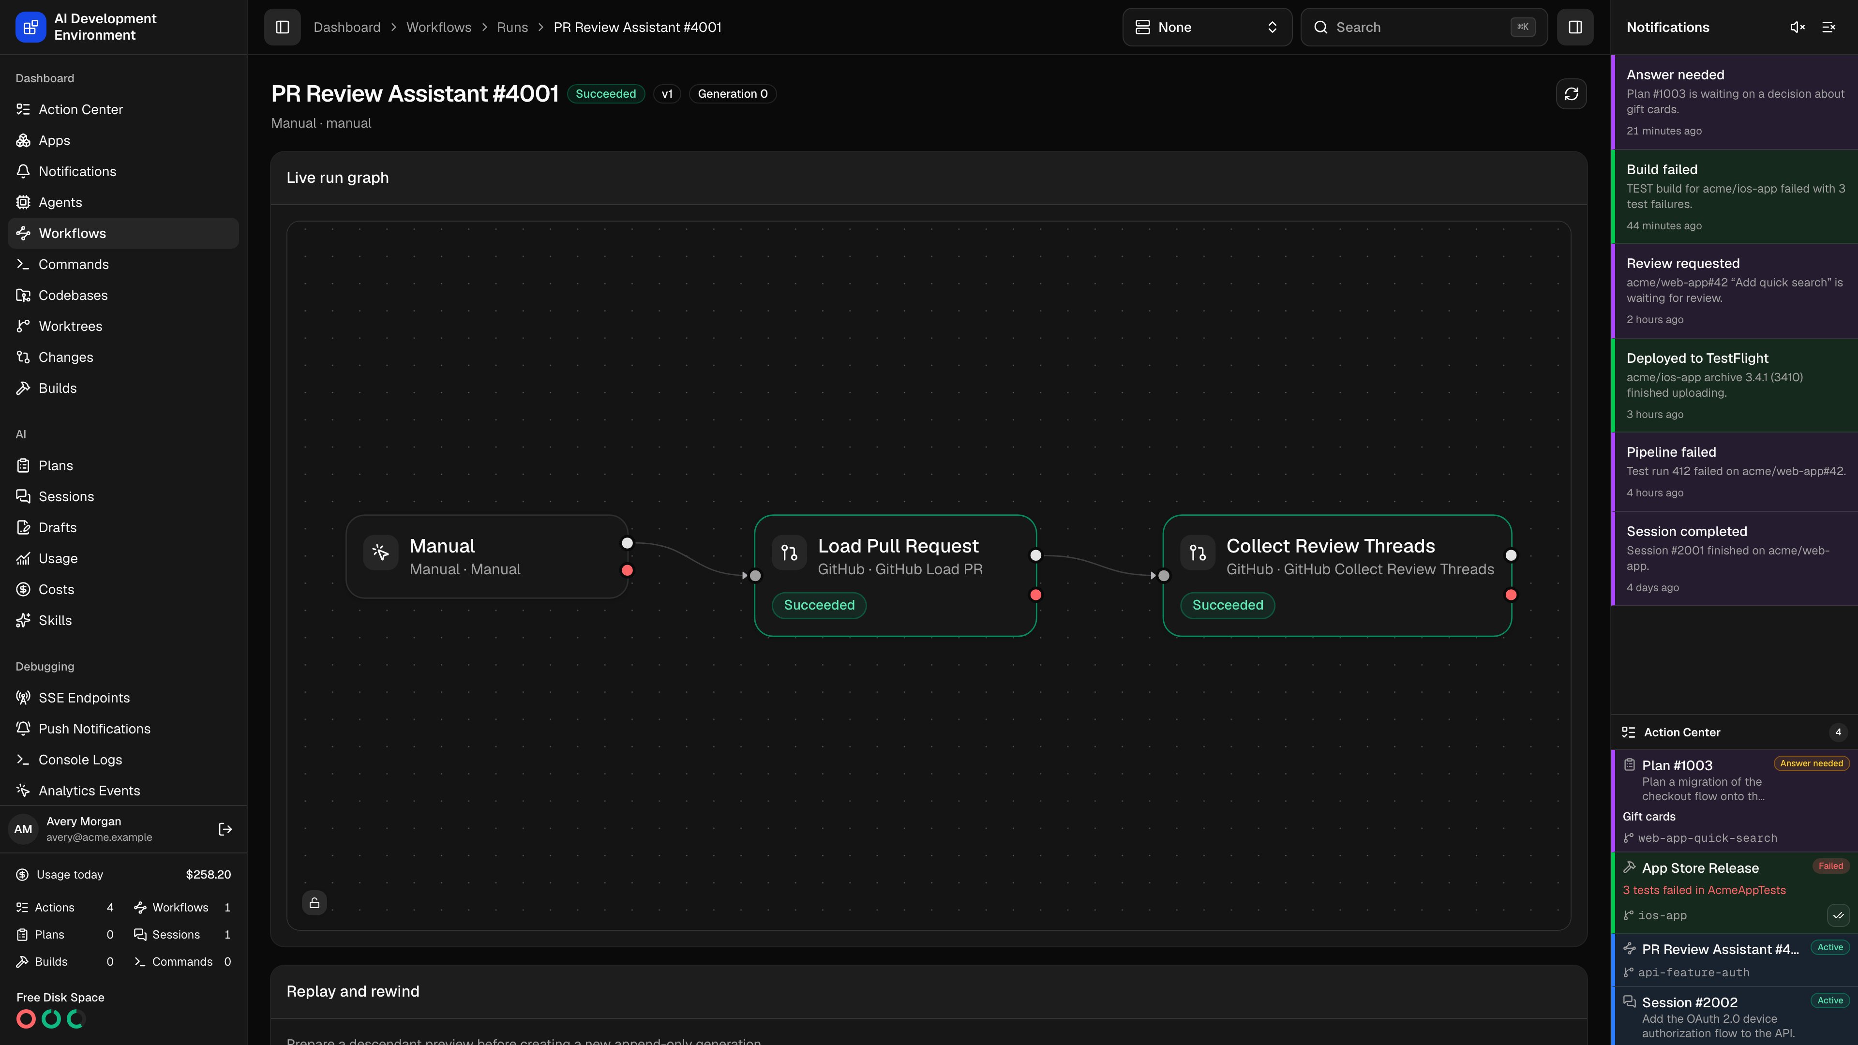Screen dimensions: 1858x1045
Task: Click the Builds hammer icon
Action: 23,388
